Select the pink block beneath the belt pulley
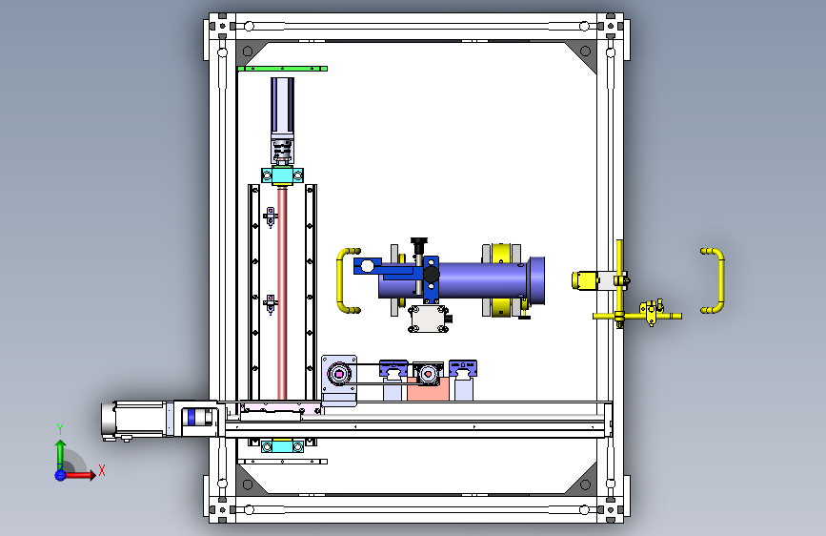Viewport: 826px width, 536px height. click(x=428, y=389)
